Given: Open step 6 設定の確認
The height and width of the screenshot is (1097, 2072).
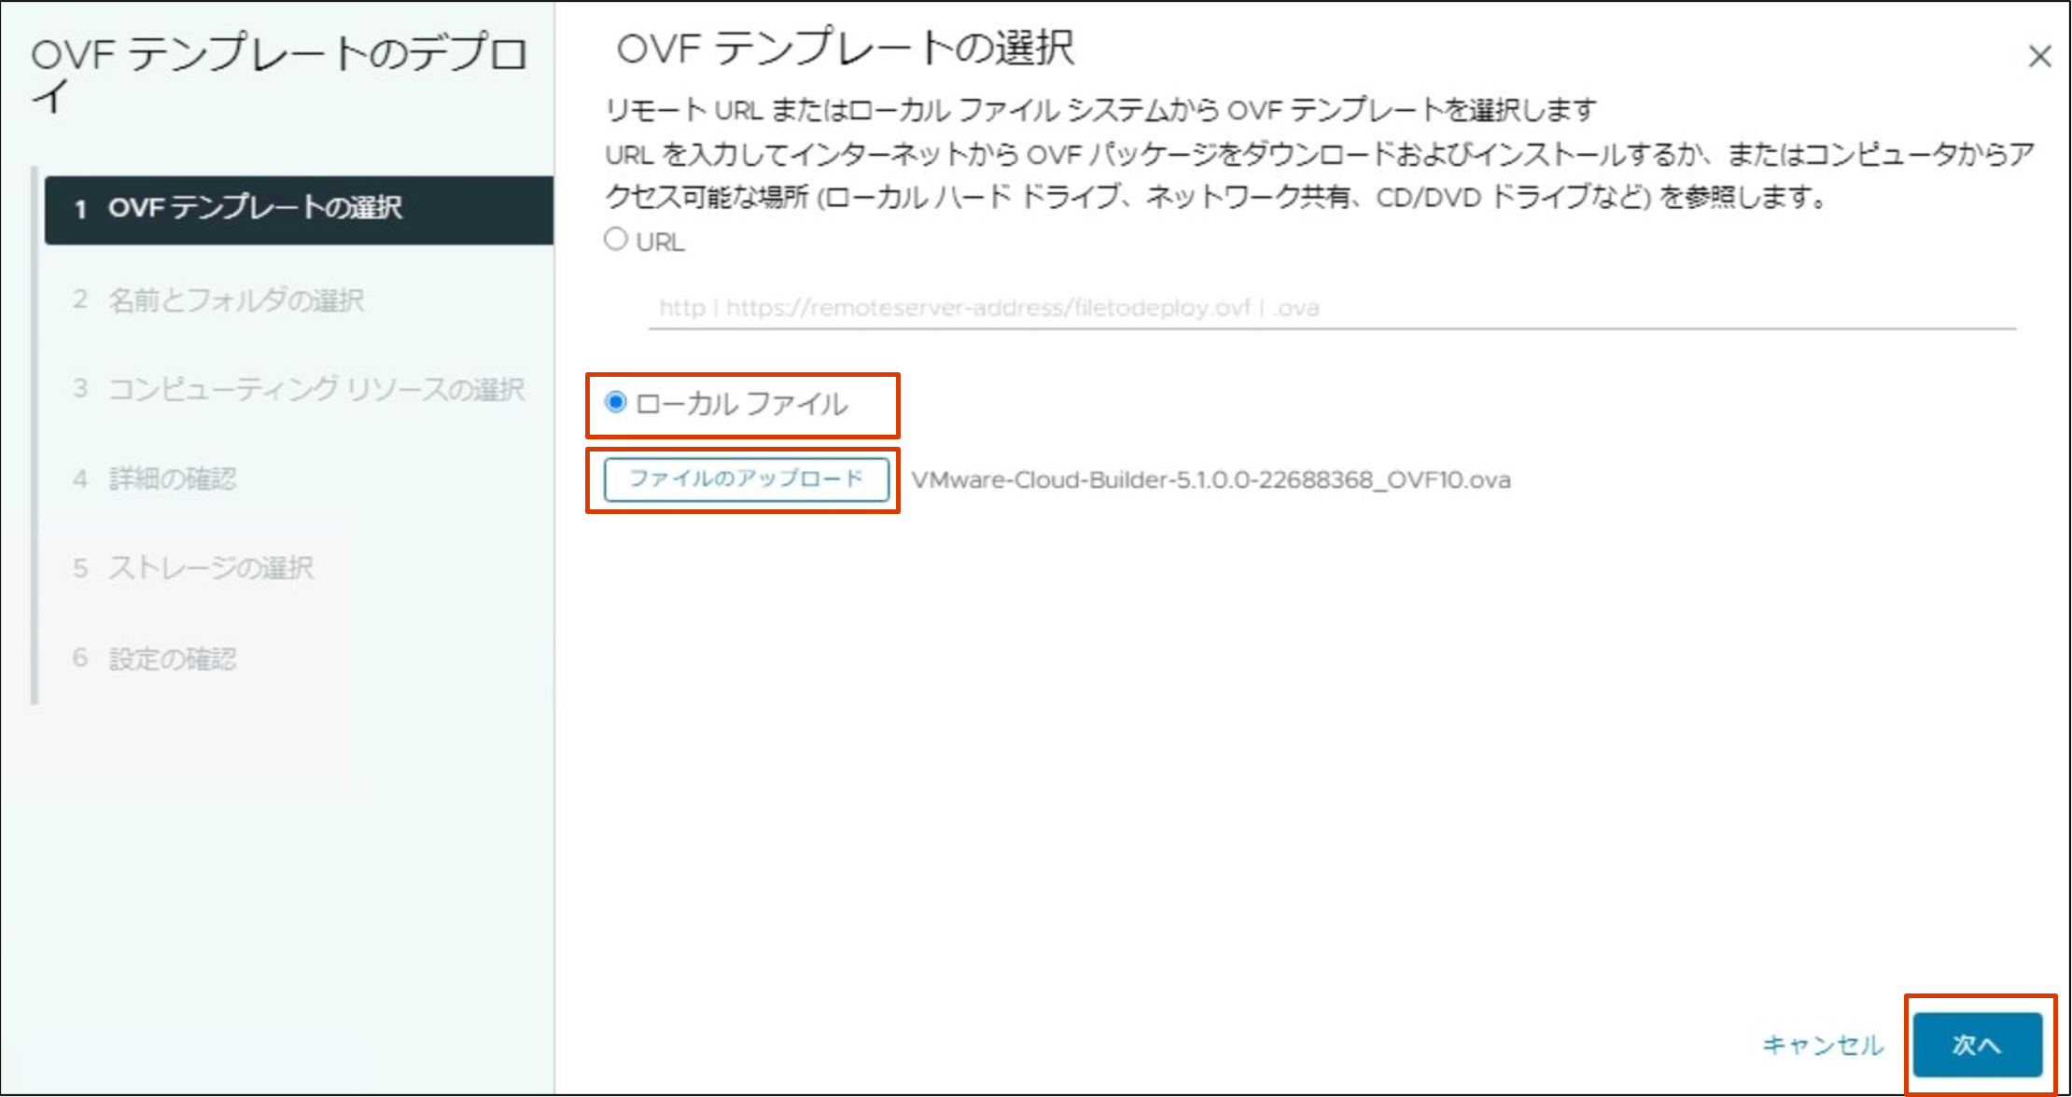Looking at the screenshot, I should pos(155,659).
